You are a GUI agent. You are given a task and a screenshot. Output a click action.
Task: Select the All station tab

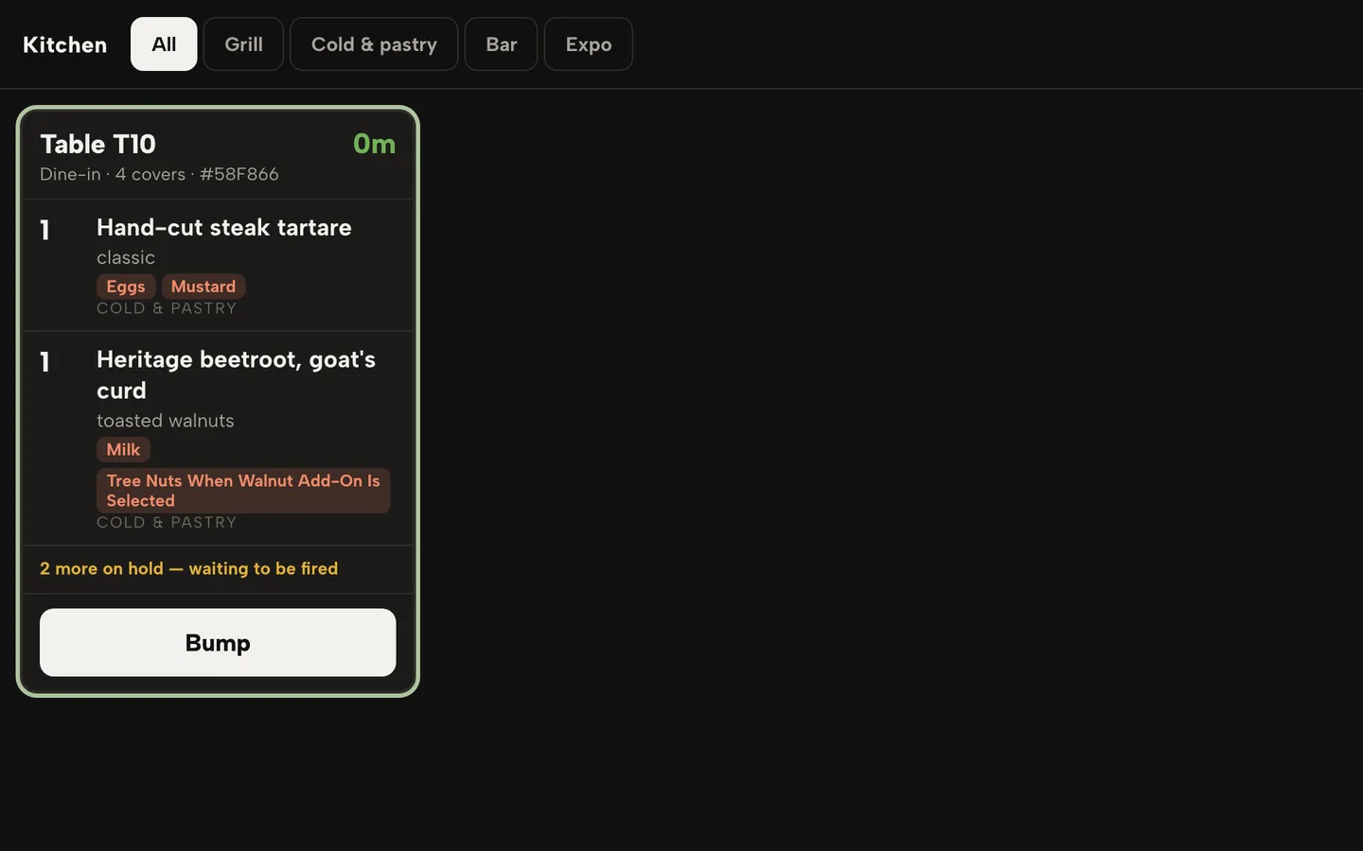click(x=164, y=44)
